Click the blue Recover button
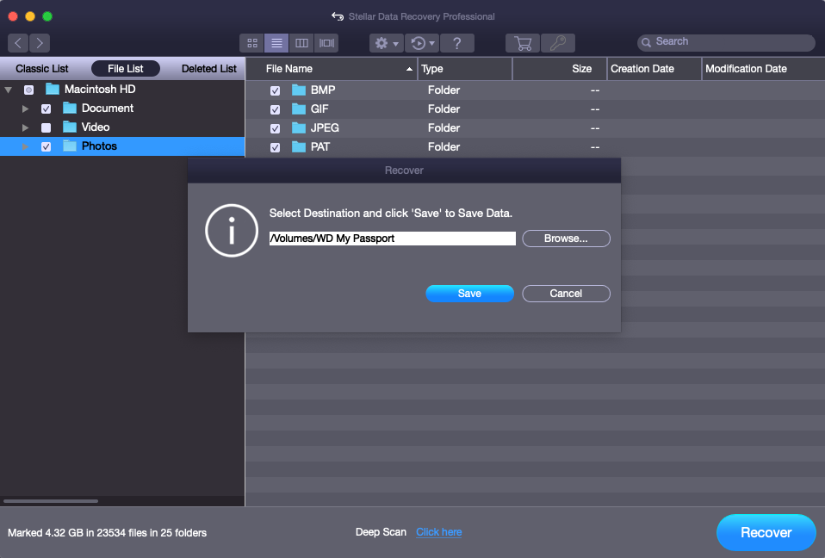 (x=766, y=532)
